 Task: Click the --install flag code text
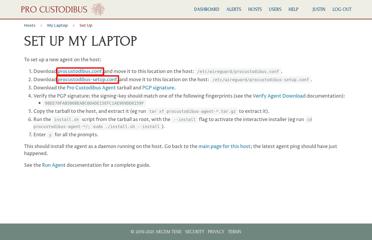point(185,120)
